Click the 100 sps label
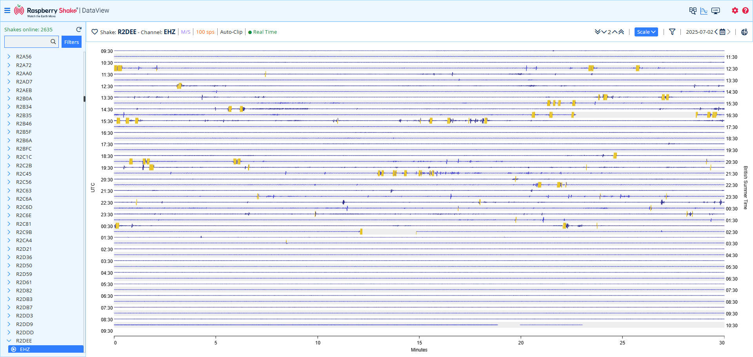This screenshot has height=357, width=753. 205,32
